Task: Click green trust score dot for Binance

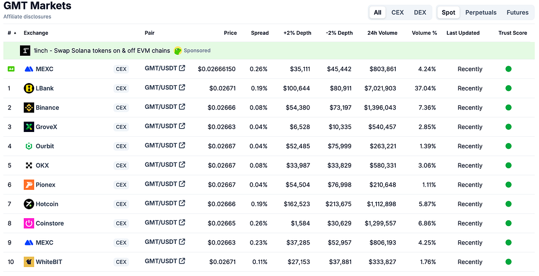Action: [508, 107]
